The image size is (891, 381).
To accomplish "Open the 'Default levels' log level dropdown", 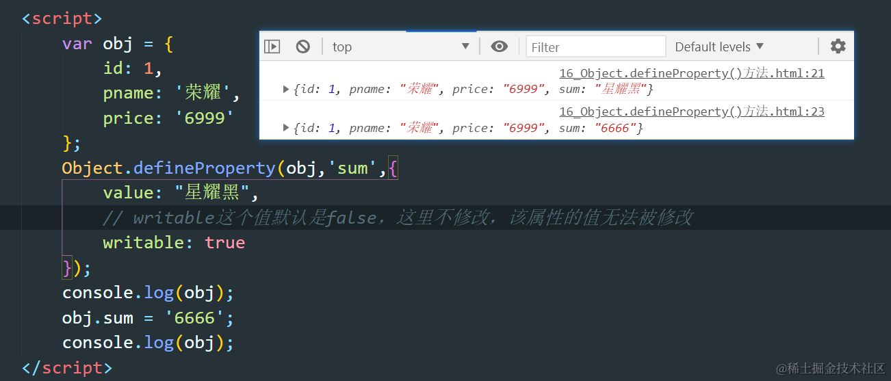I will 719,47.
